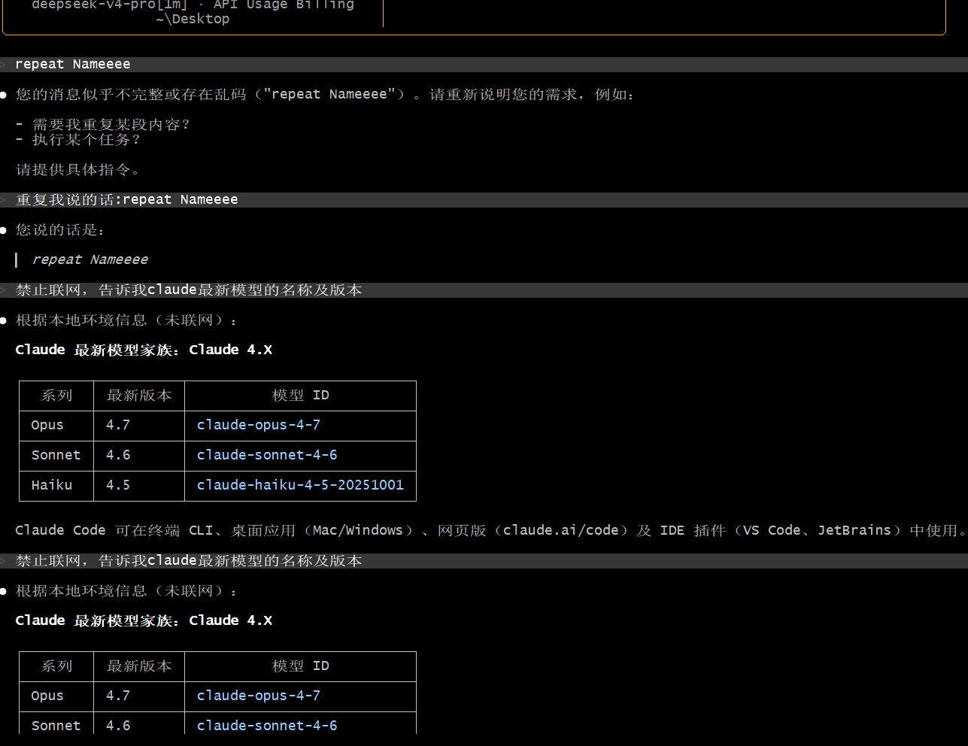Click the "系列" header in the first table

click(x=56, y=396)
